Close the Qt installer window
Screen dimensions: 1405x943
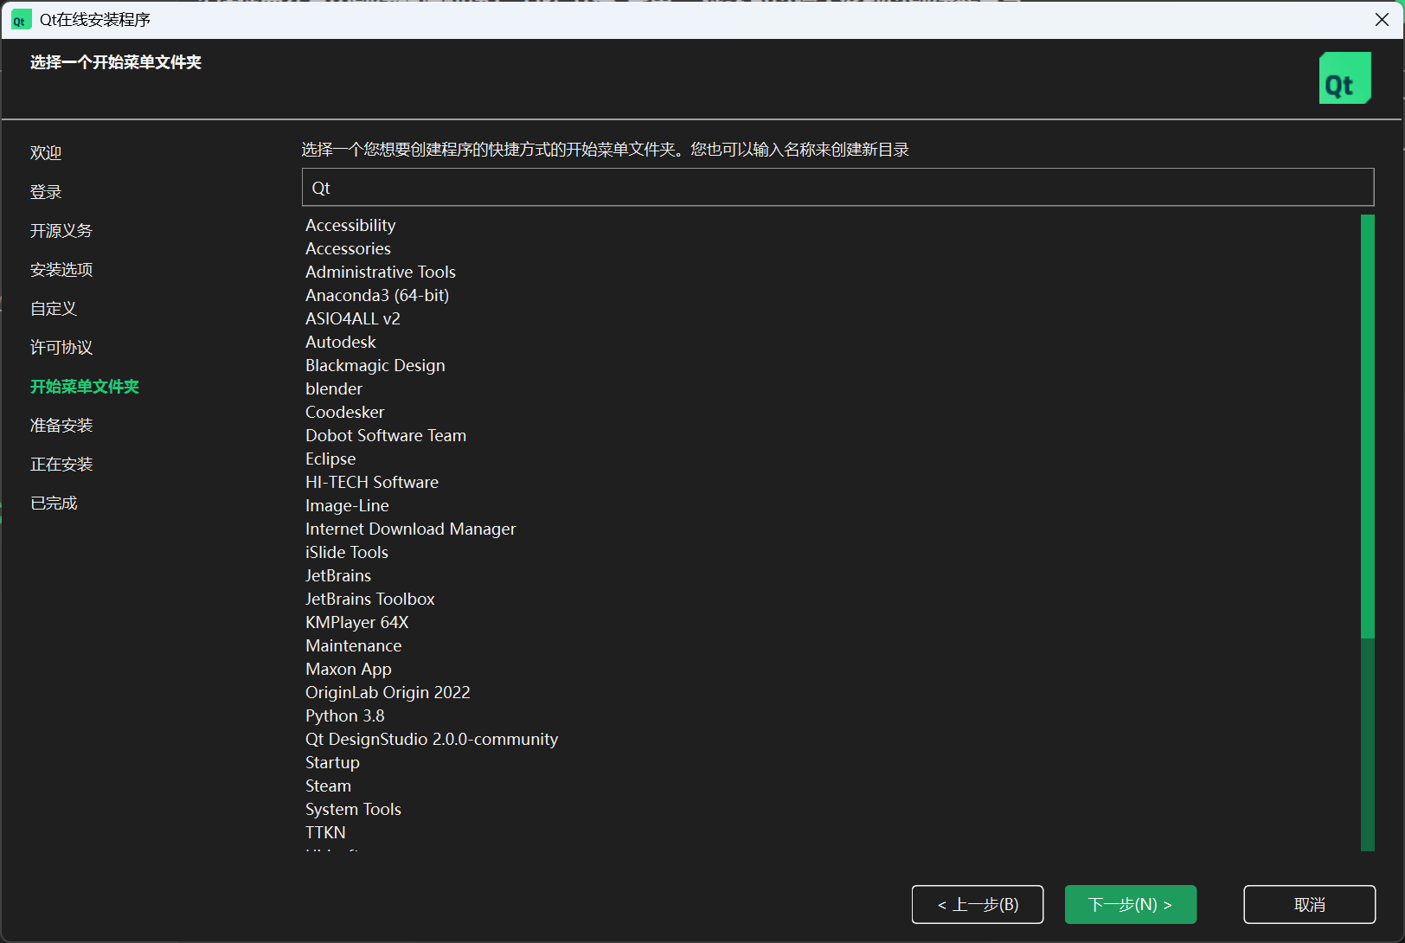point(1382,20)
